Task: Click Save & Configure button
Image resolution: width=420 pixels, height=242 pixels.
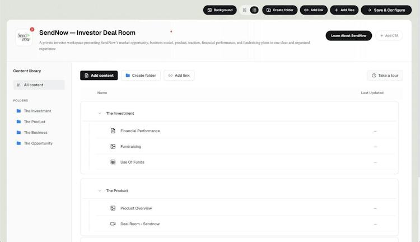Action: [x=386, y=10]
